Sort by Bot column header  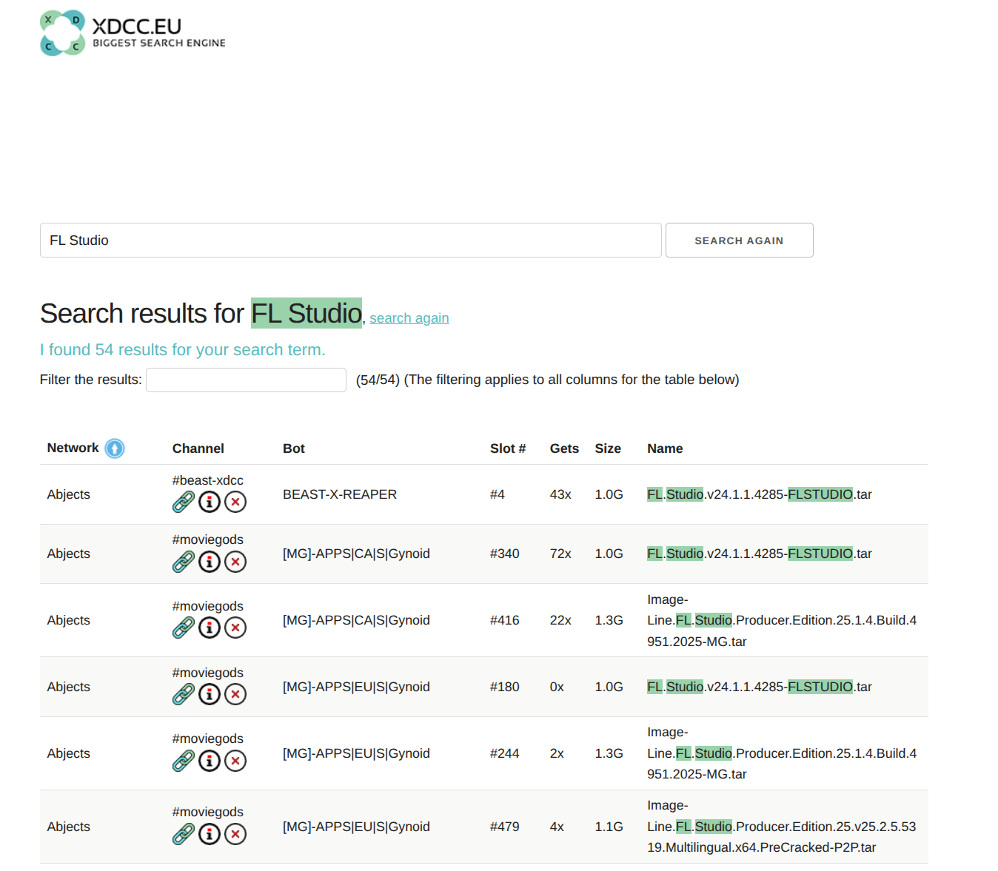(294, 448)
